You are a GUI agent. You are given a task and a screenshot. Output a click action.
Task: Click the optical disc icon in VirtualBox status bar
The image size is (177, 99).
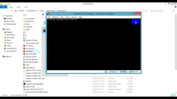[108, 71]
